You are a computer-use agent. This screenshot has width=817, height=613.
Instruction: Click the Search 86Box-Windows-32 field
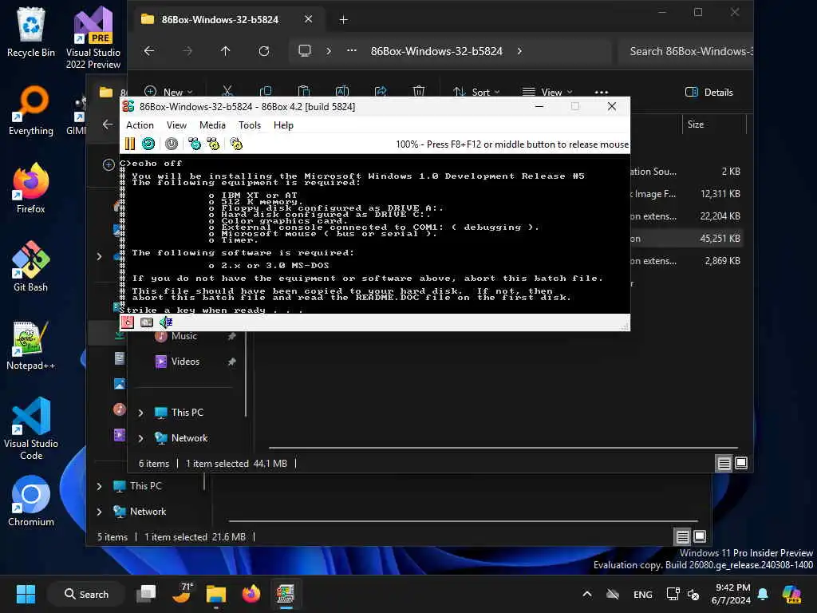(x=686, y=51)
